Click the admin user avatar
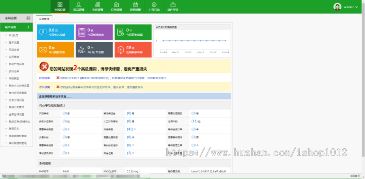 [337, 7]
